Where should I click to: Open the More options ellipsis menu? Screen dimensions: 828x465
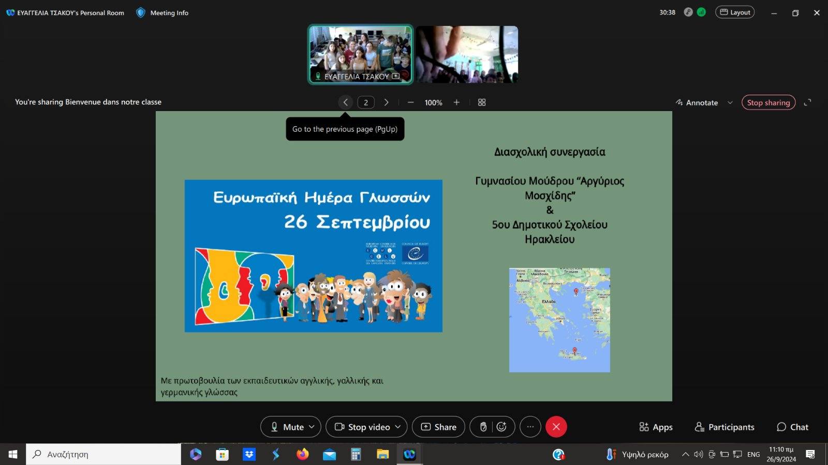(x=530, y=427)
